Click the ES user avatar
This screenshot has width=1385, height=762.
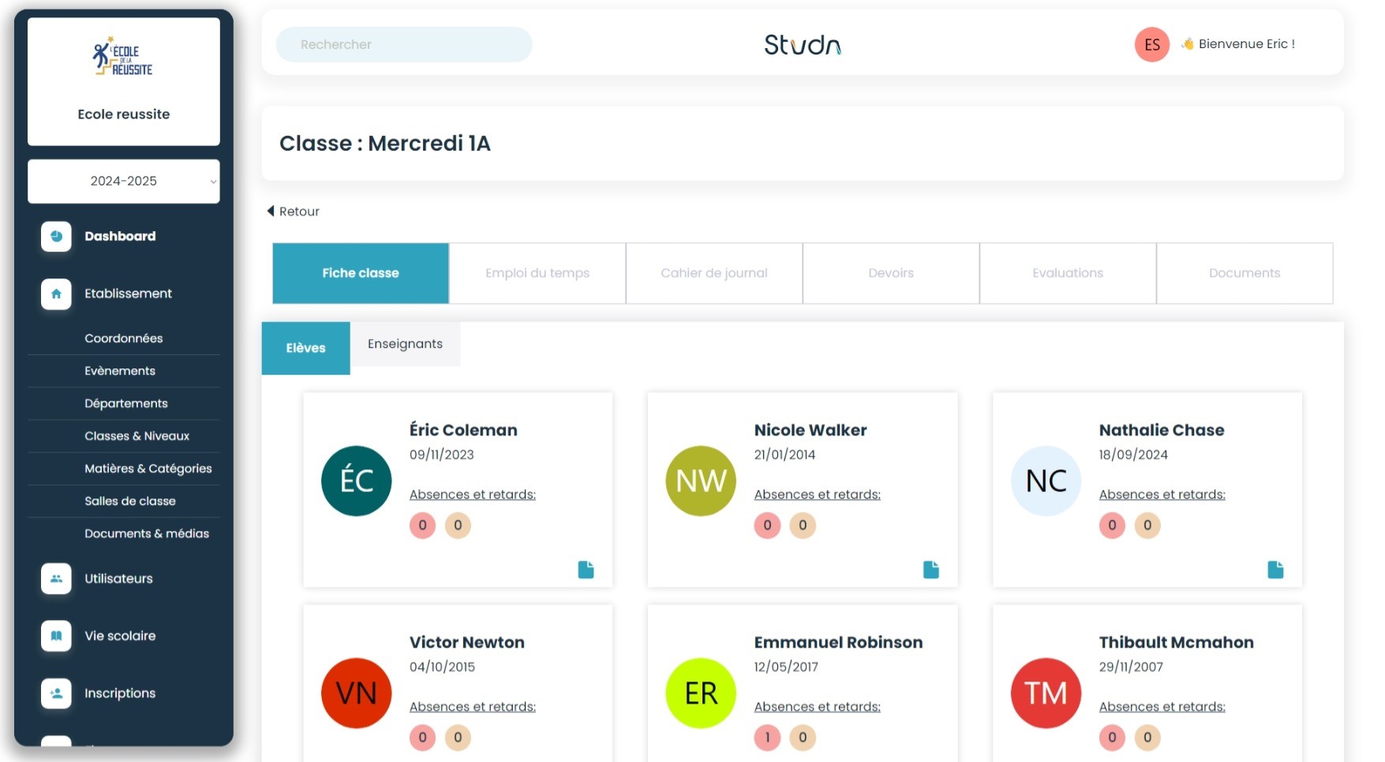(x=1151, y=44)
